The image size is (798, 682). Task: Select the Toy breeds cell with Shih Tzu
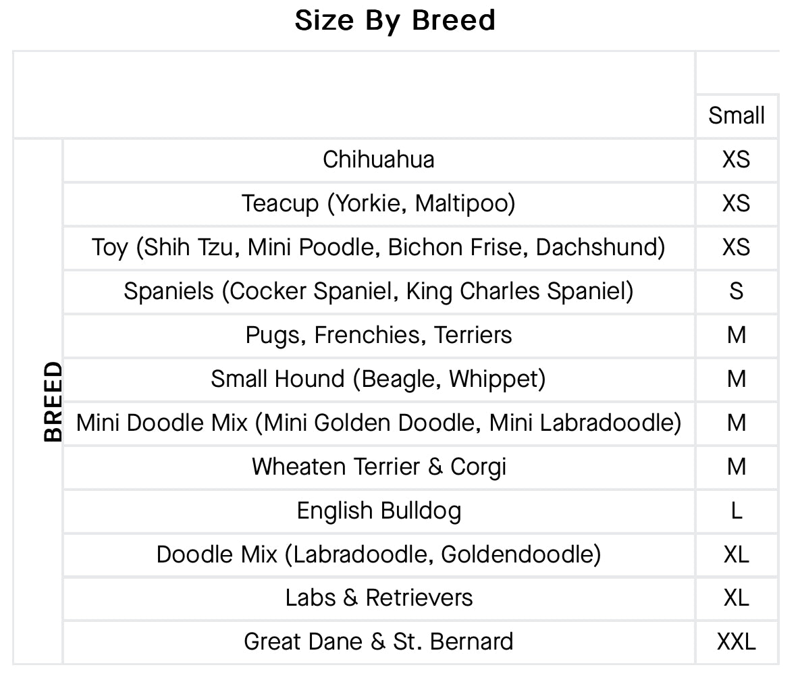tap(378, 247)
